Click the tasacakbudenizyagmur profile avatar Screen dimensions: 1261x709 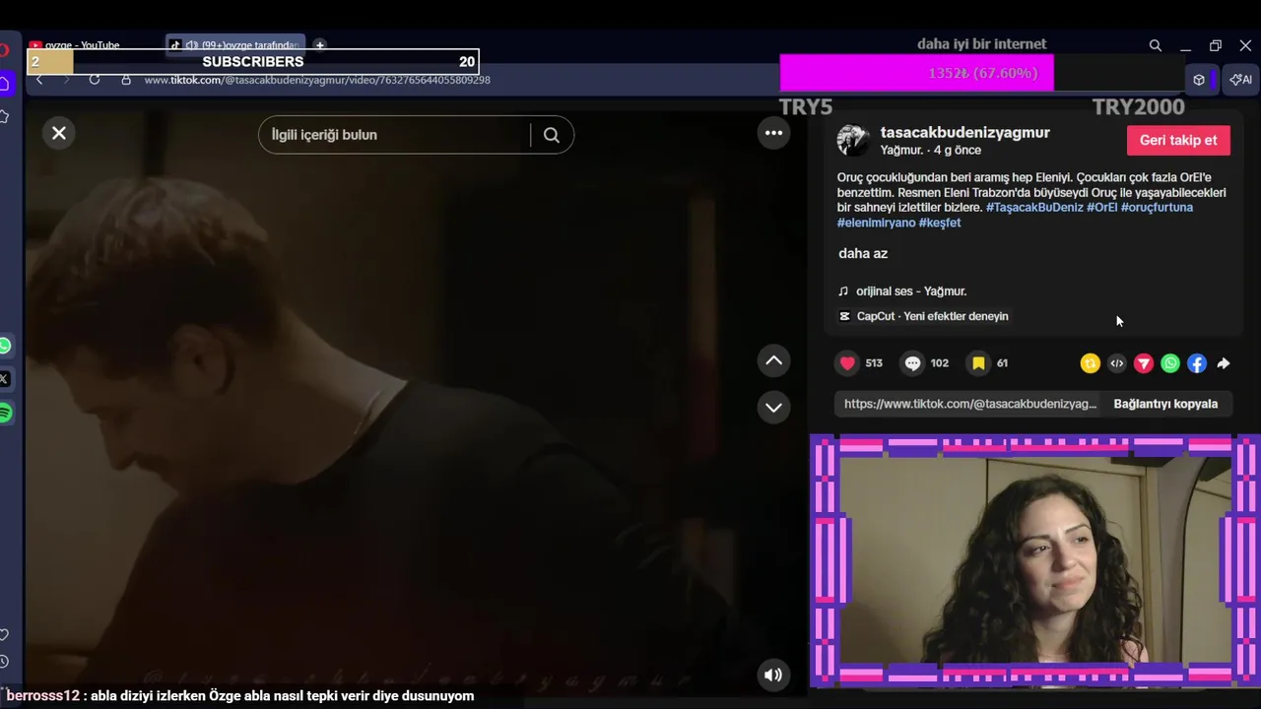852,140
